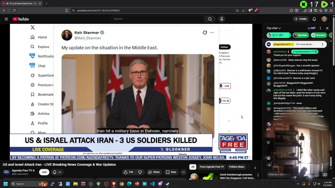This screenshot has height=188, width=335.
Task: Open chat options three-dot menu
Action: pos(320,28)
